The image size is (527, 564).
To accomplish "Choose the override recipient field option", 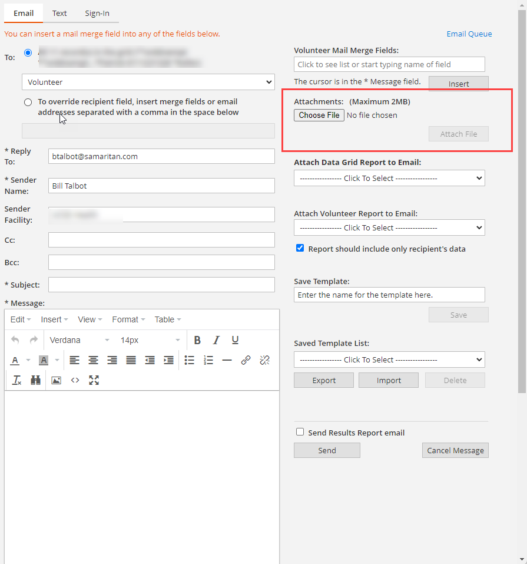I will click(28, 102).
